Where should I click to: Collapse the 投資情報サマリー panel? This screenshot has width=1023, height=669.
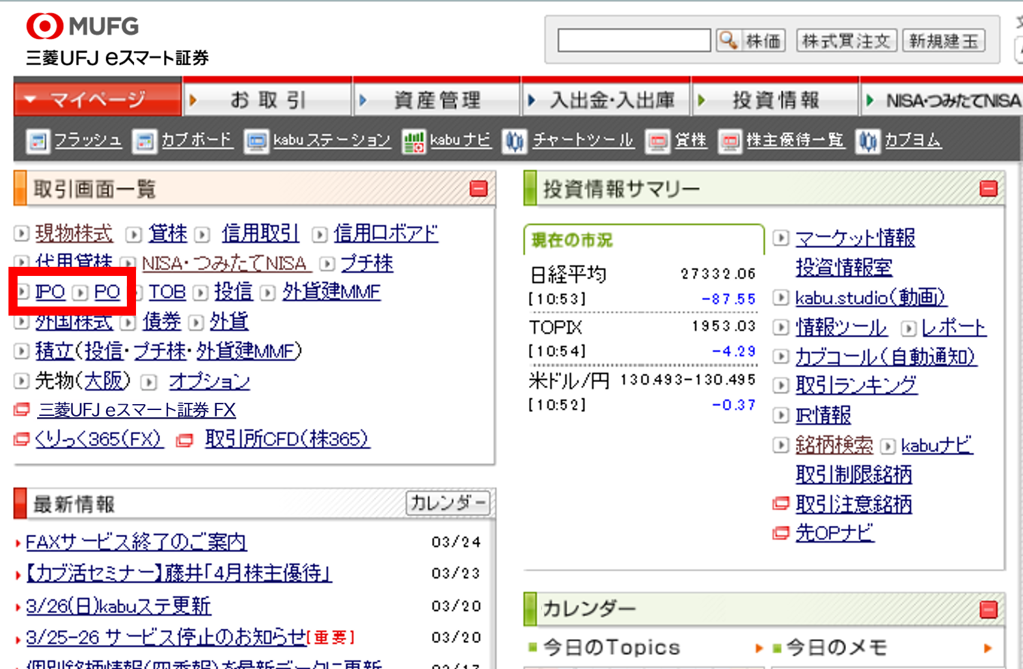(989, 189)
